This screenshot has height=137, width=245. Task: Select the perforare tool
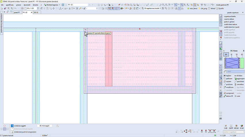229,78
